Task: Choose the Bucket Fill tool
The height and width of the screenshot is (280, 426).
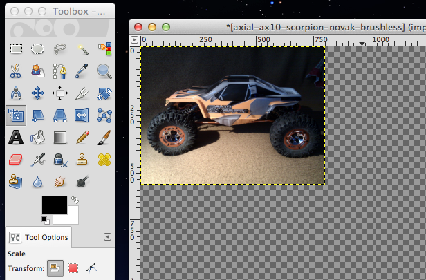Action: [x=38, y=137]
